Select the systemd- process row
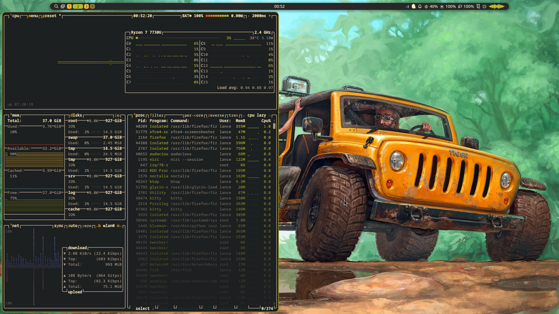This screenshot has width=559, height=314. click(x=204, y=220)
